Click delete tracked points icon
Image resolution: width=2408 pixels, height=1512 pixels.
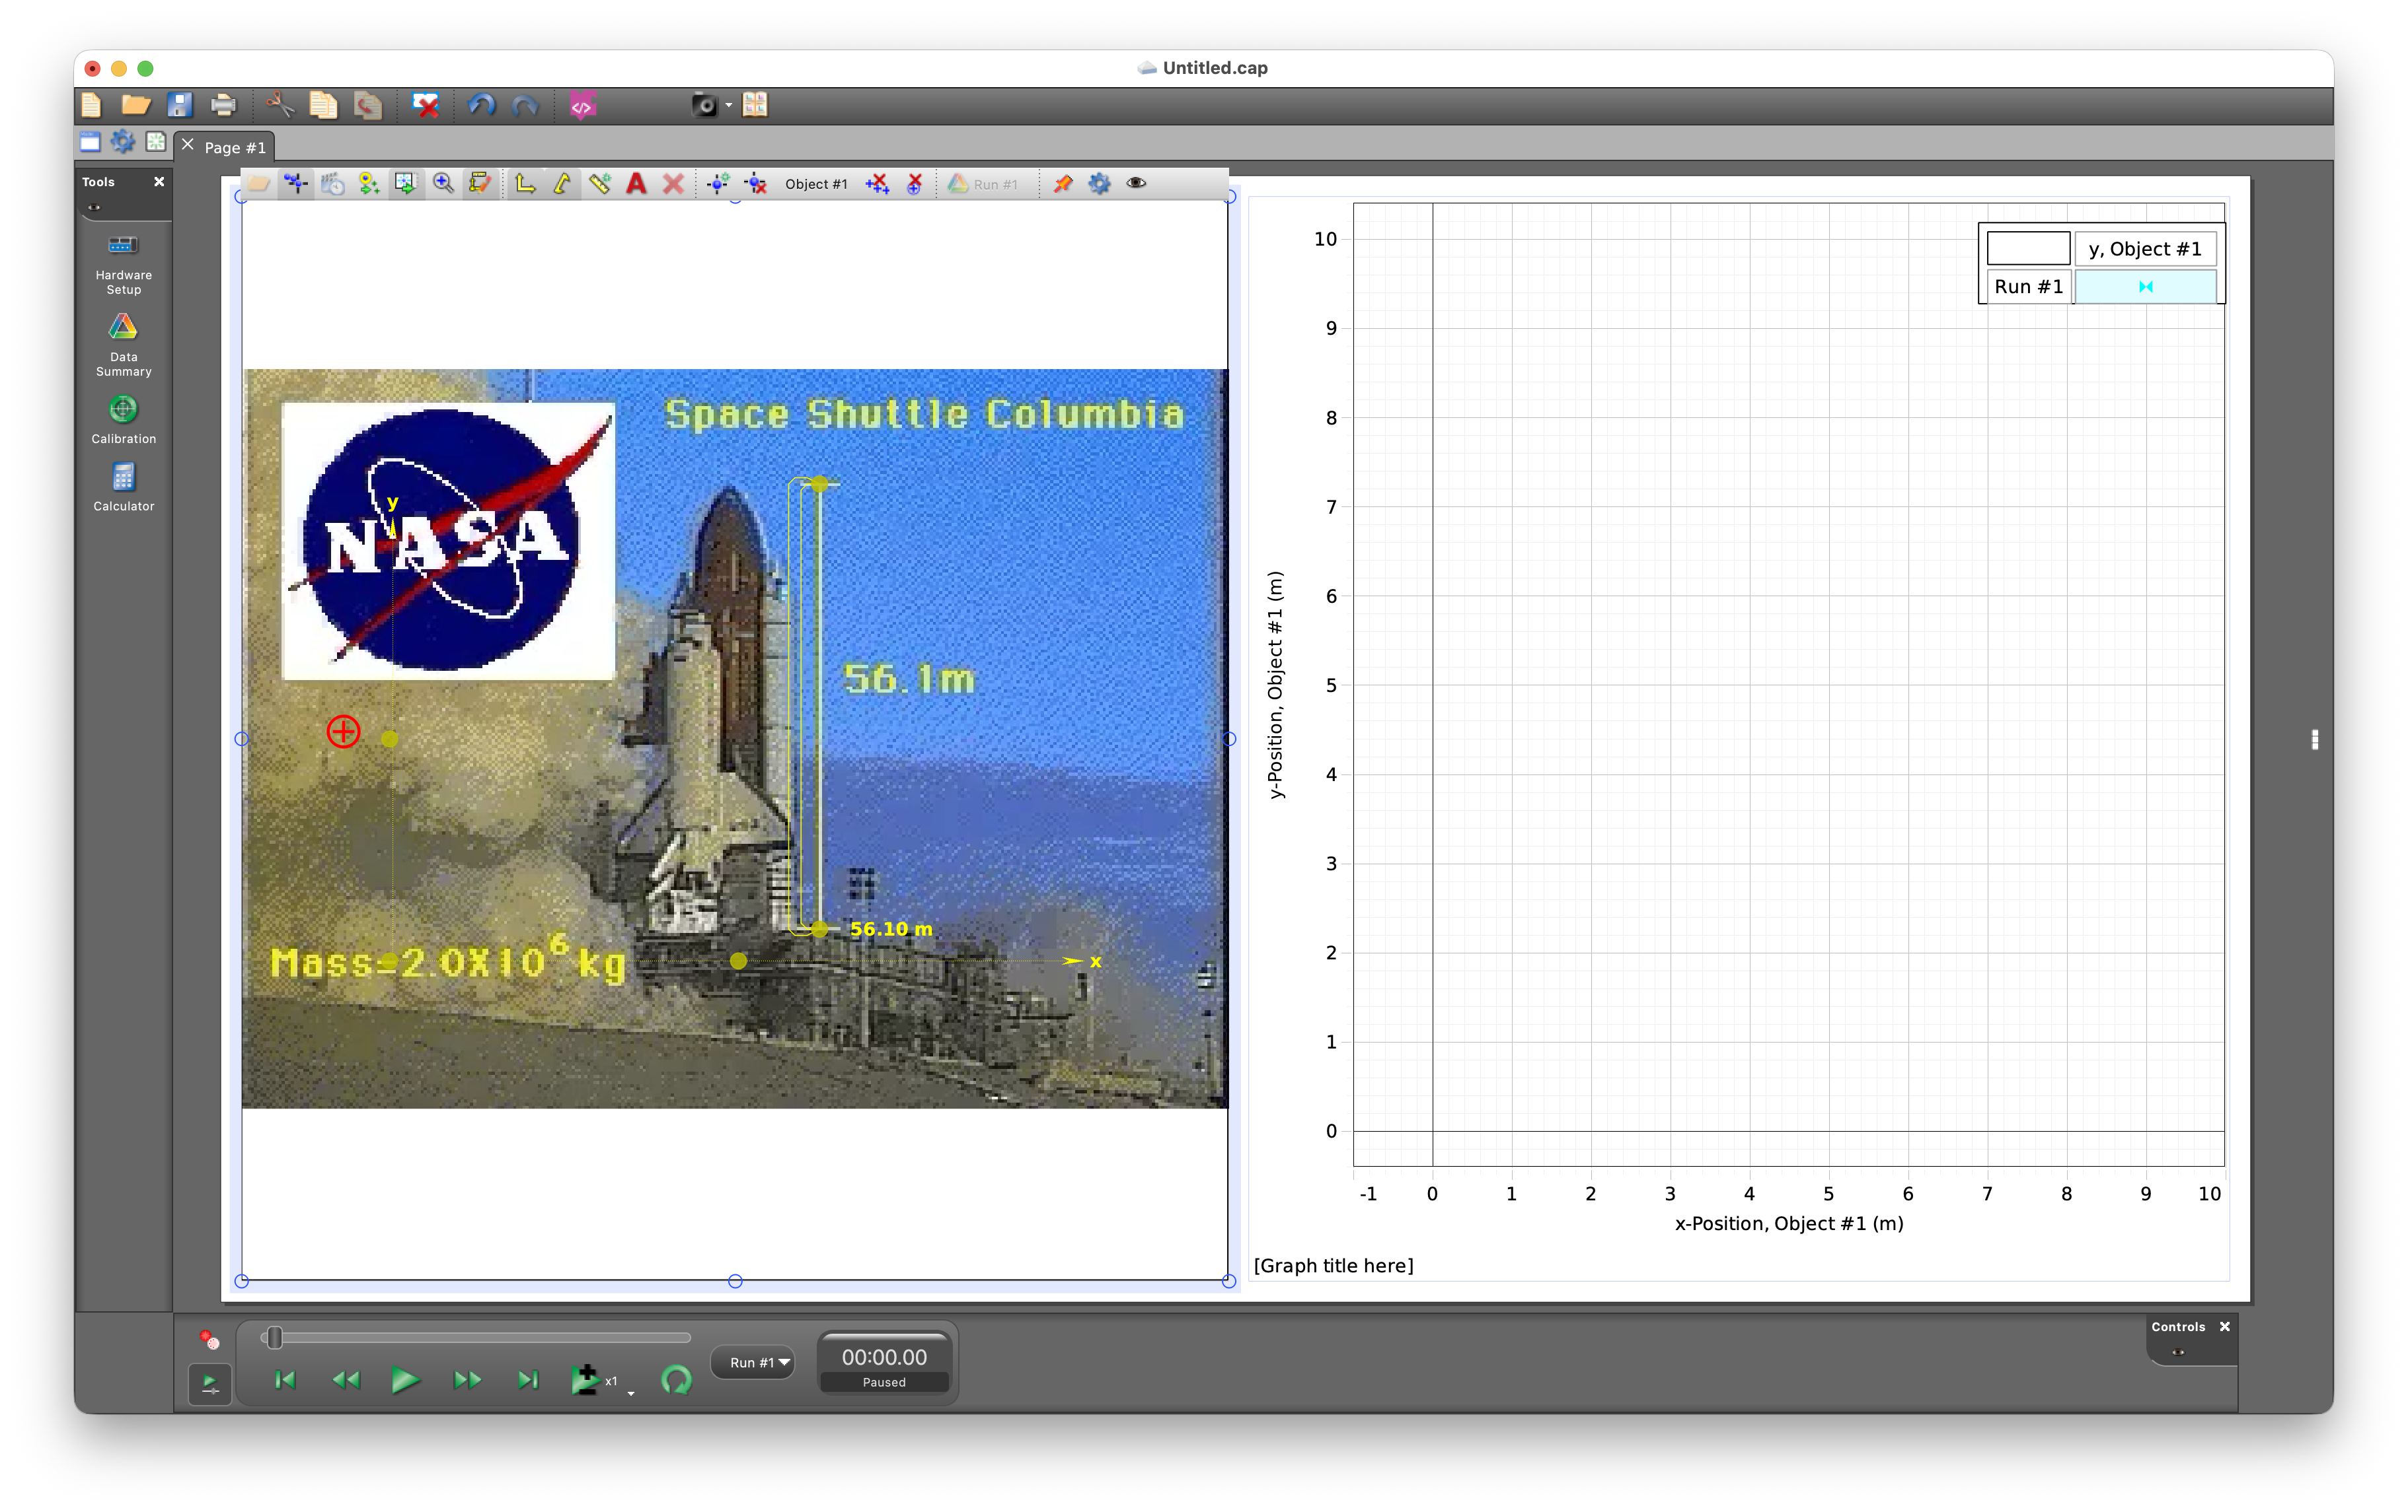[x=877, y=183]
